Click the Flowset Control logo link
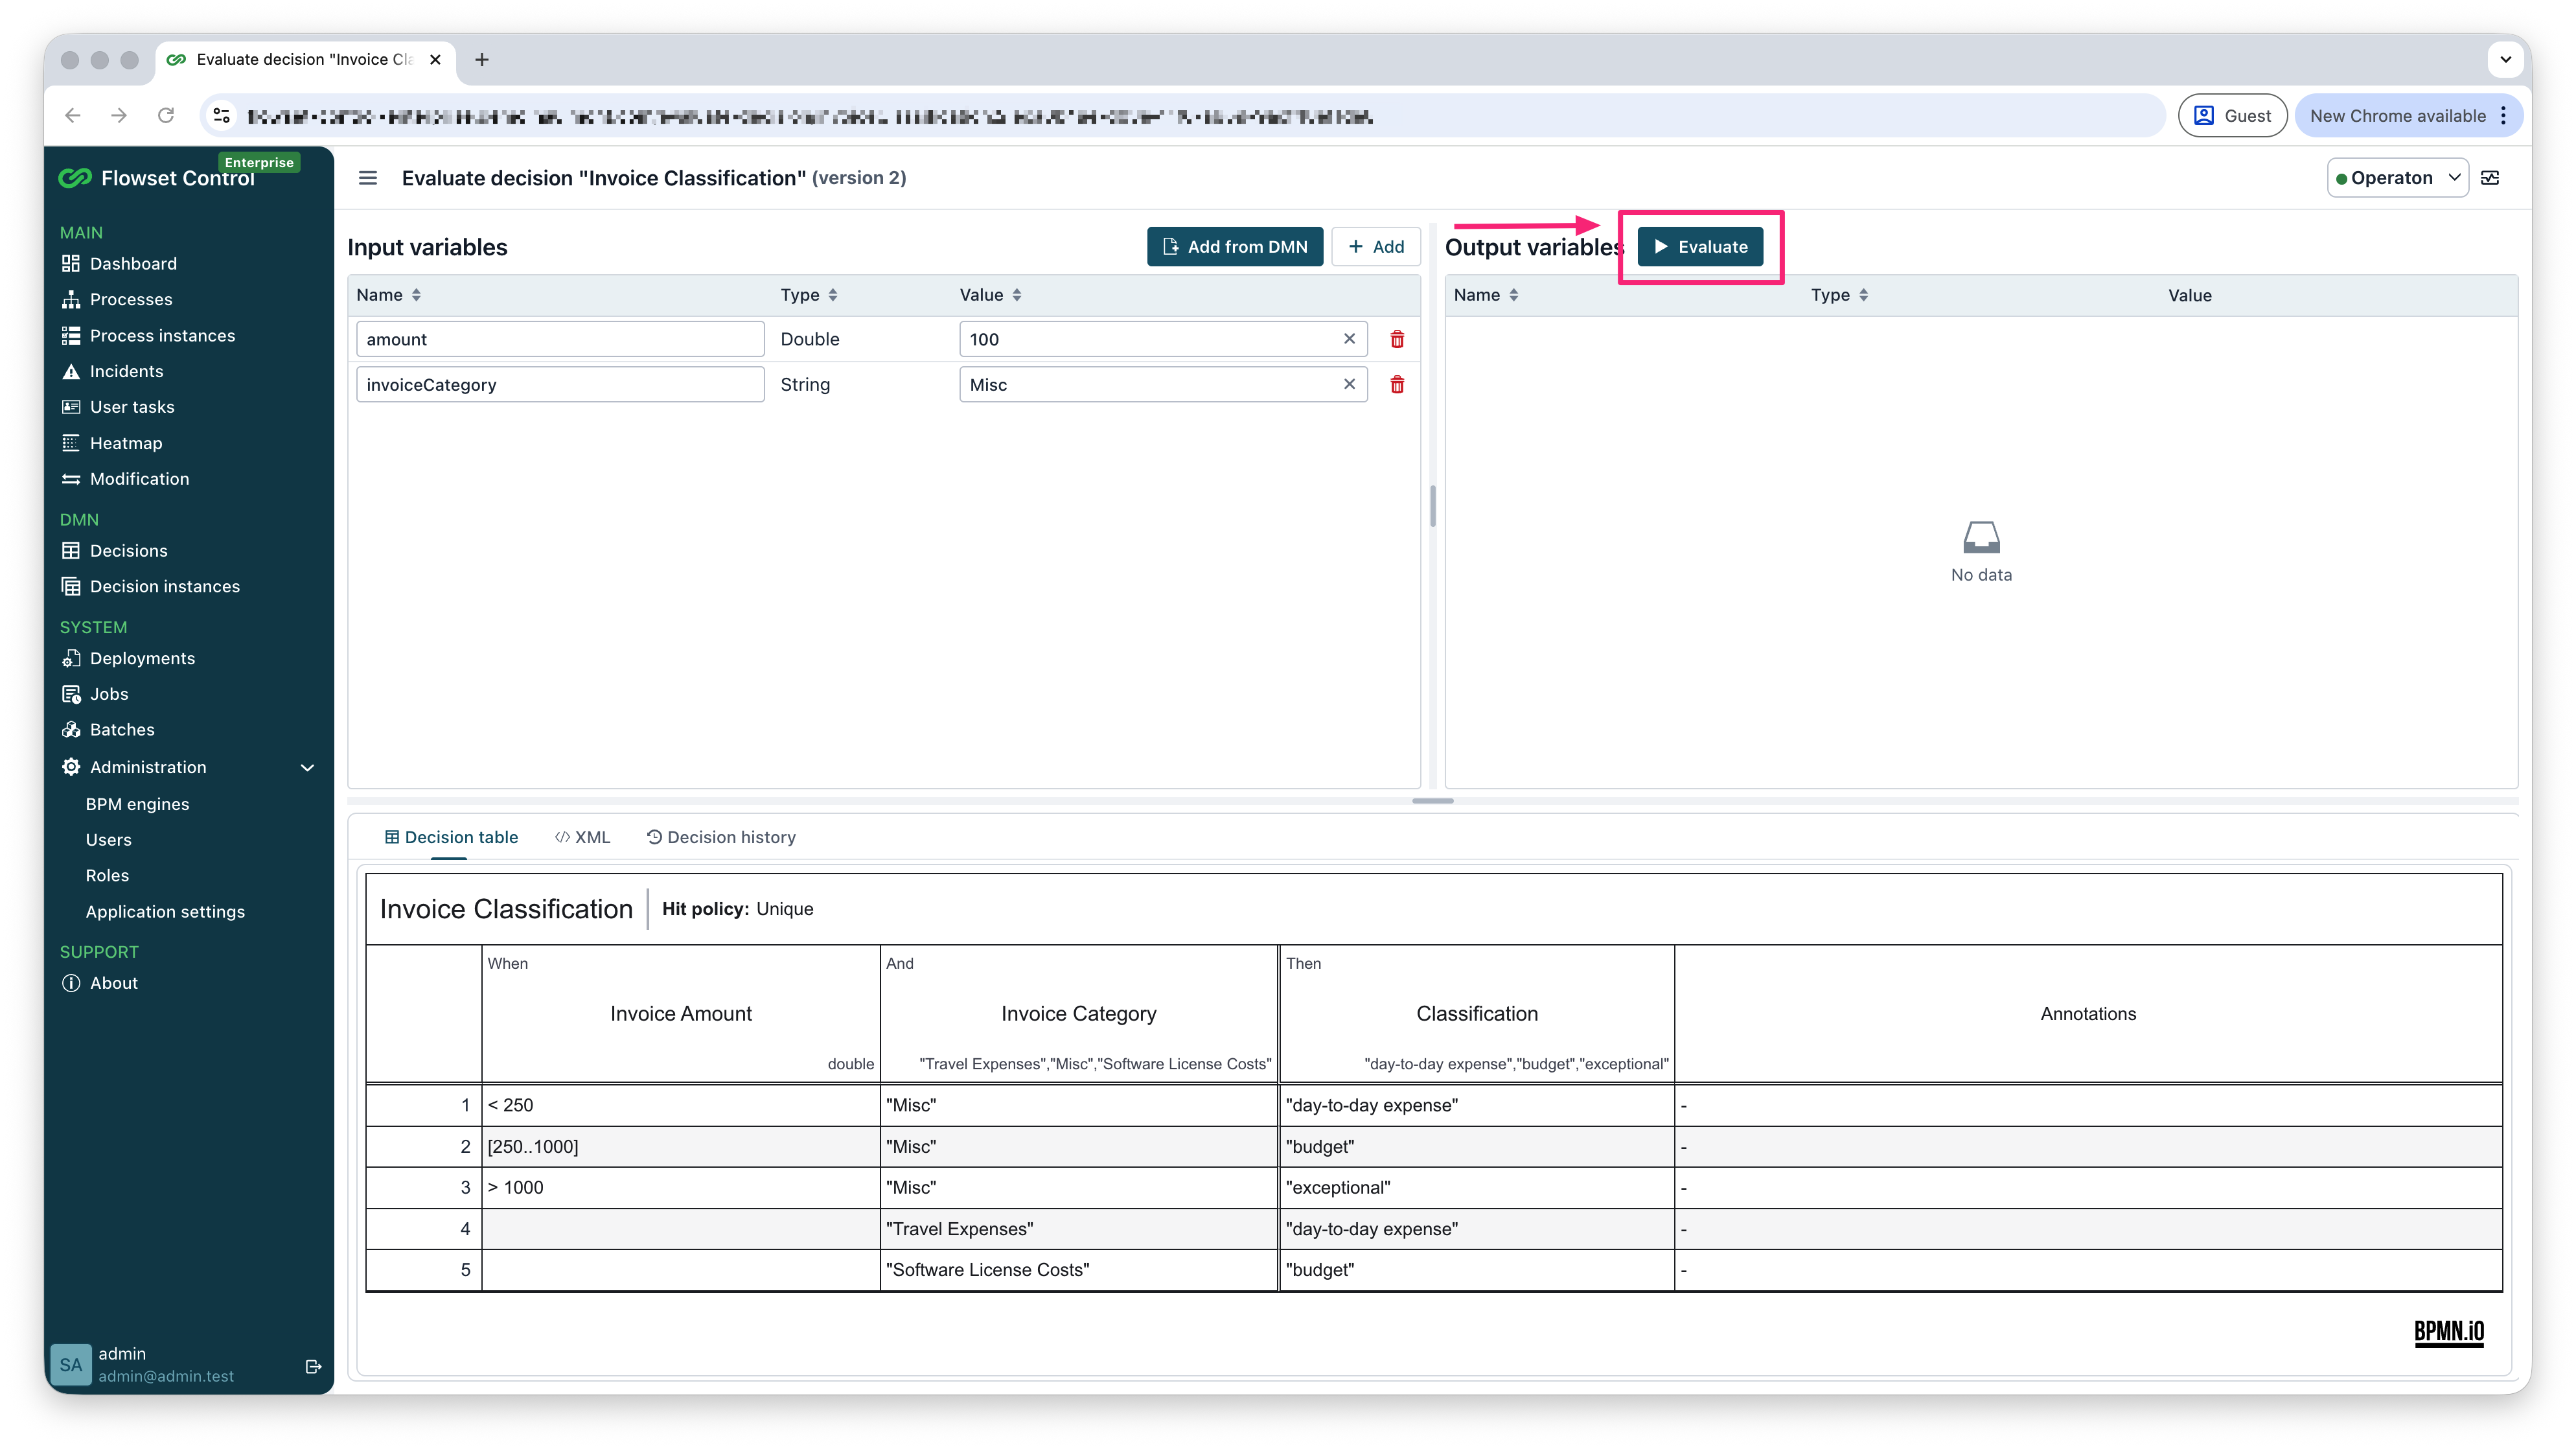Screen dimensions: 2576x1449 click(x=157, y=178)
